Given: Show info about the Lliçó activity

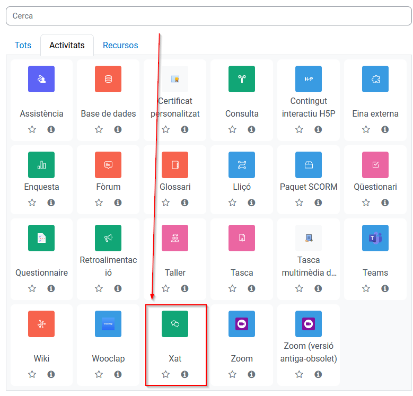Looking at the screenshot, I should pyautogui.click(x=251, y=203).
